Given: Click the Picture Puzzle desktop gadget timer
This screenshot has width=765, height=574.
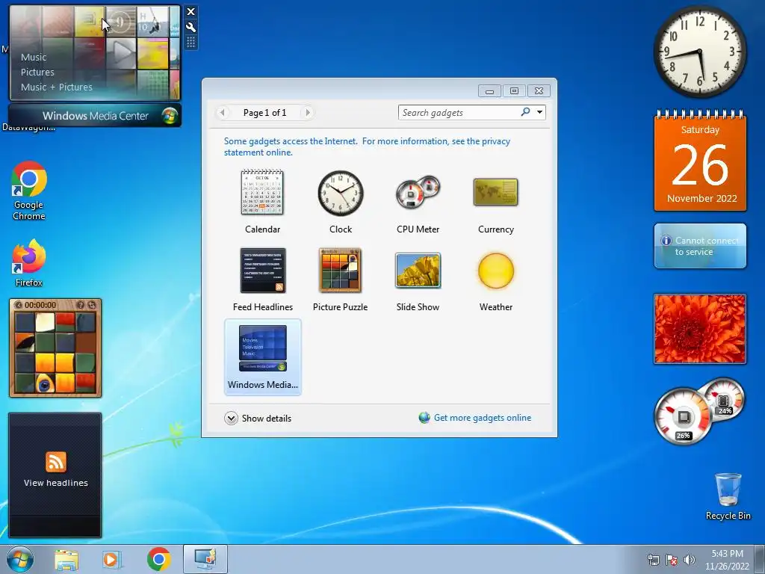Looking at the screenshot, I should pos(40,305).
